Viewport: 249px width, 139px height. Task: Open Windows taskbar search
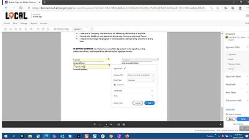(14, 136)
